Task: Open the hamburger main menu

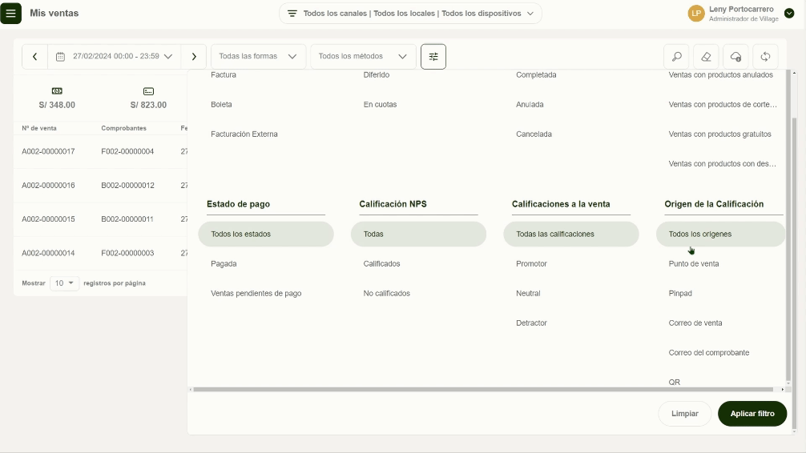Action: coord(10,14)
